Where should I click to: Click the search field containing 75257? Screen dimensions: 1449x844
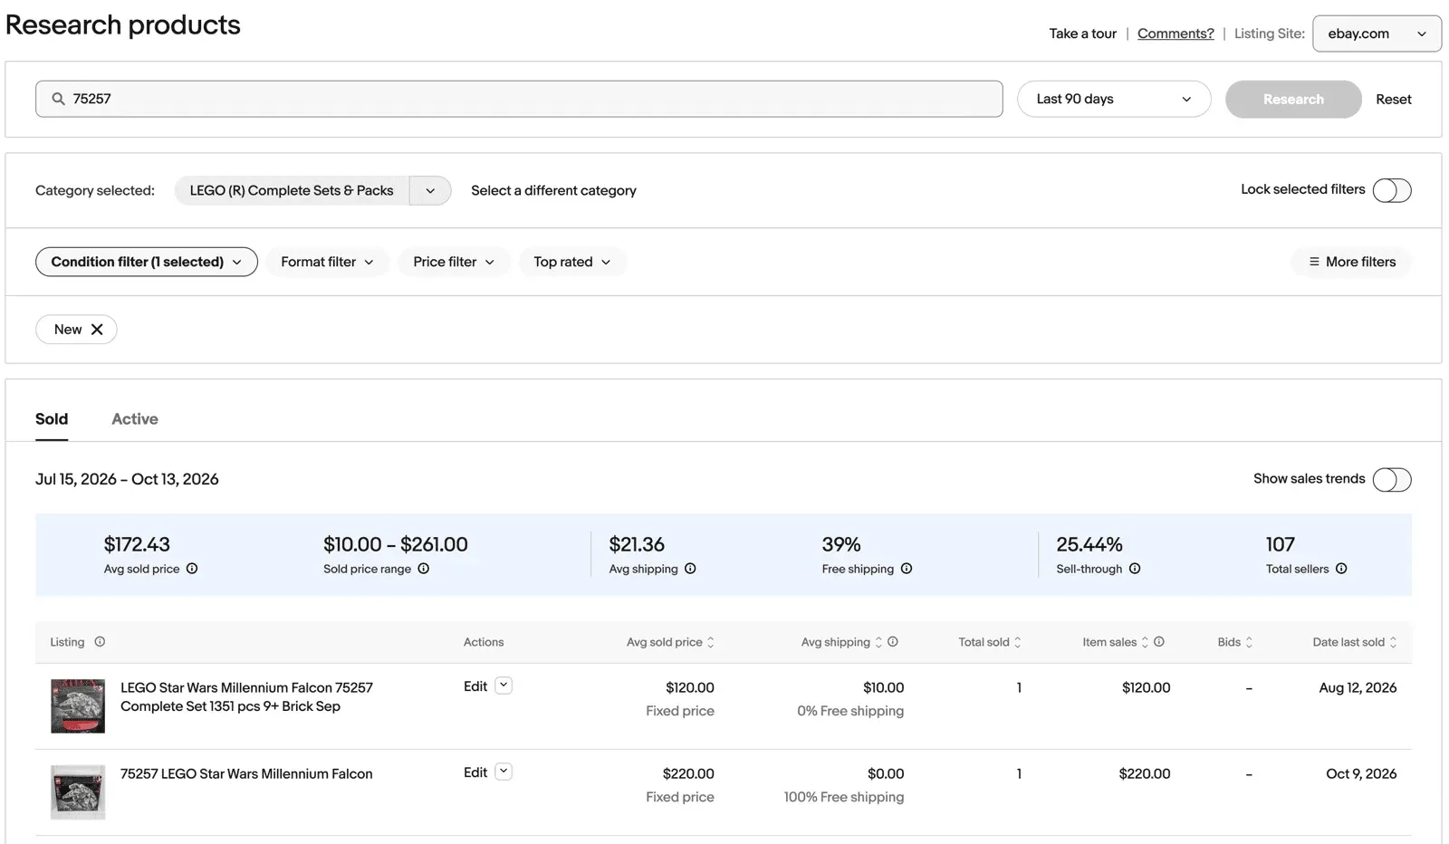[519, 99]
